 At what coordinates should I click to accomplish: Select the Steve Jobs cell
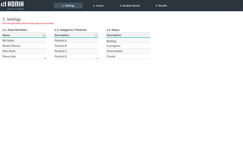coord(24,56)
